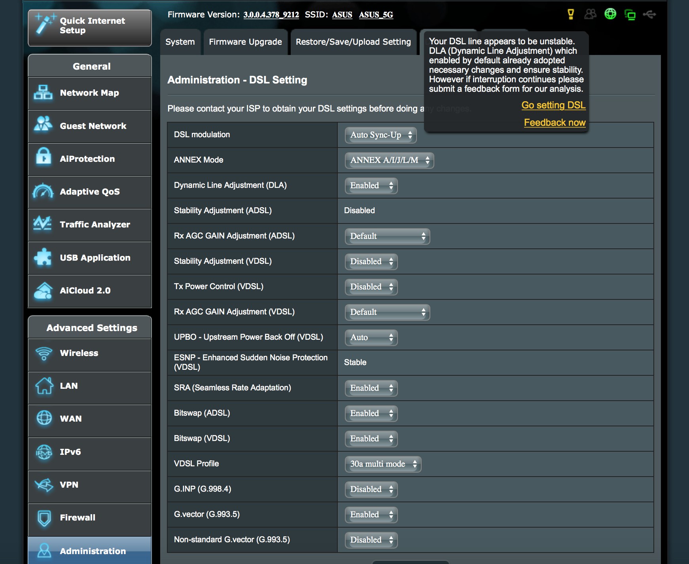Viewport: 689px width, 564px height.
Task: Launch Quick Internet Setup
Action: 90,26
